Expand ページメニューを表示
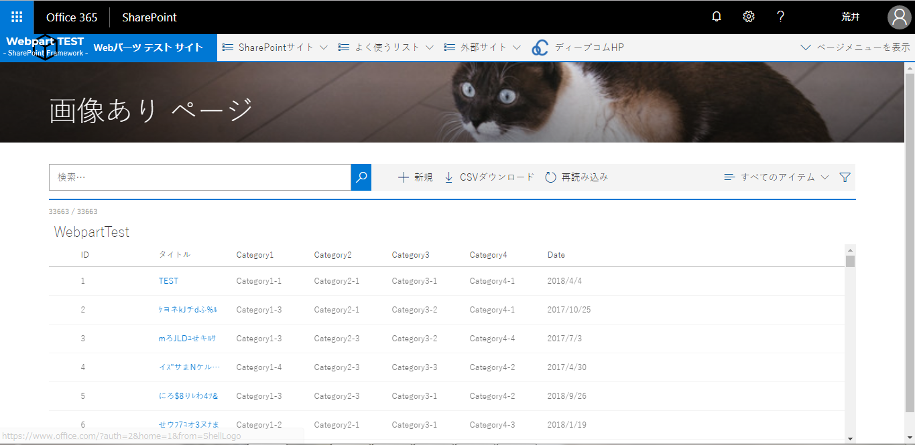This screenshot has width=915, height=445. tap(855, 48)
